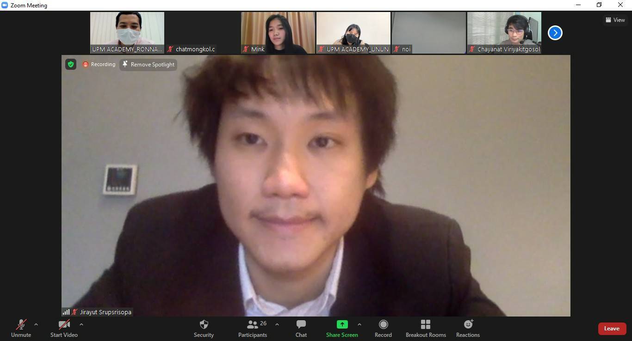
Task: Open the Reactions menu
Action: [x=468, y=329]
